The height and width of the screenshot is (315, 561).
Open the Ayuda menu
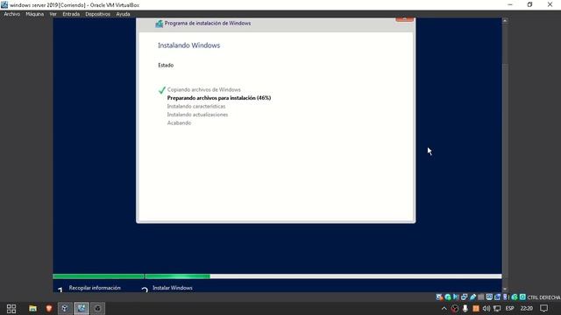[x=123, y=14]
